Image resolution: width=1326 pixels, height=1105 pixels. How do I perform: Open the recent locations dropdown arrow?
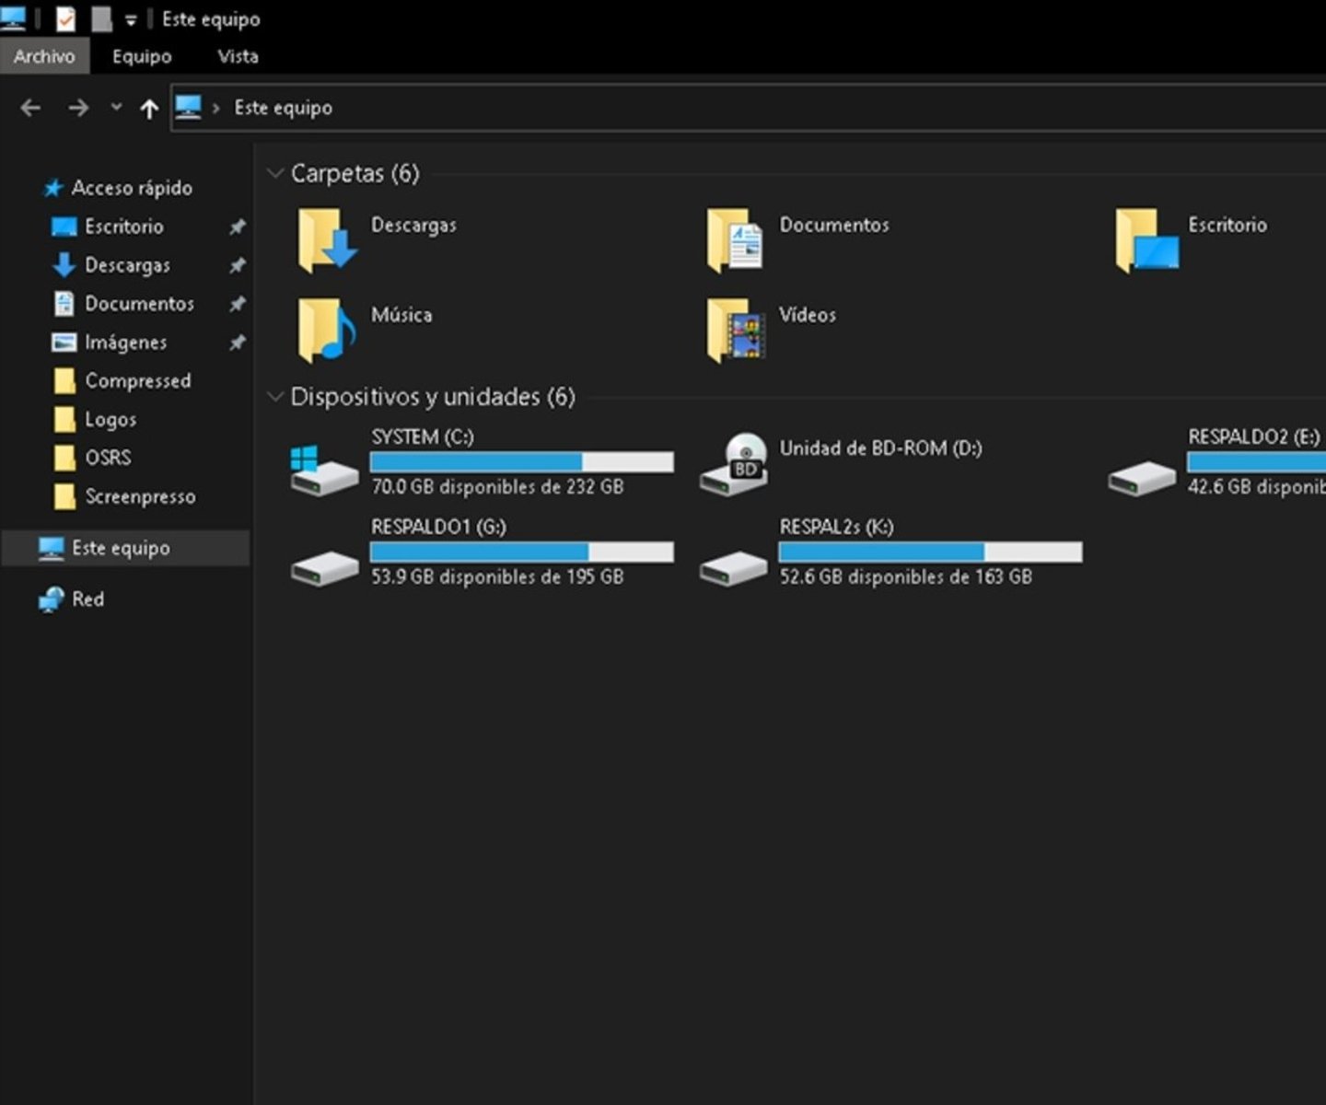click(x=116, y=107)
